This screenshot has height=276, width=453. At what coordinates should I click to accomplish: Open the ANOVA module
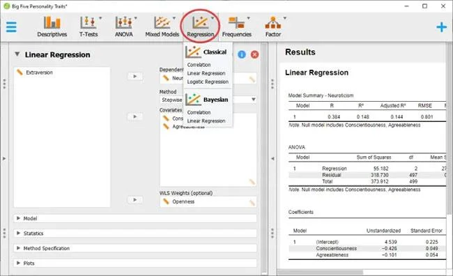click(x=124, y=26)
